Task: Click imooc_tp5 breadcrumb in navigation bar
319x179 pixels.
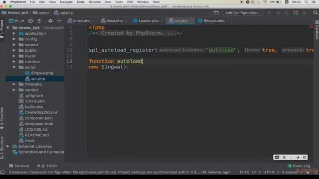Action: (15, 12)
